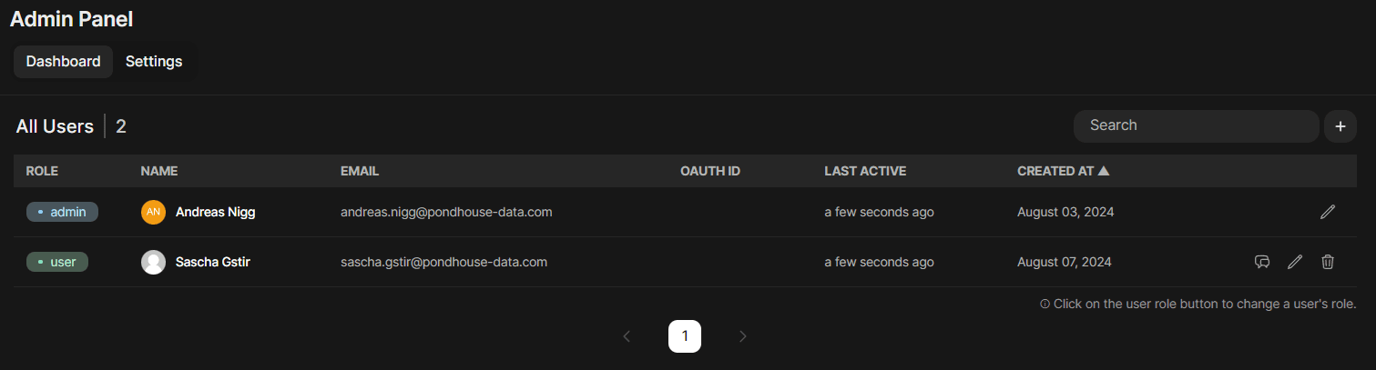
Task: Toggle the user role badge
Action: point(56,262)
